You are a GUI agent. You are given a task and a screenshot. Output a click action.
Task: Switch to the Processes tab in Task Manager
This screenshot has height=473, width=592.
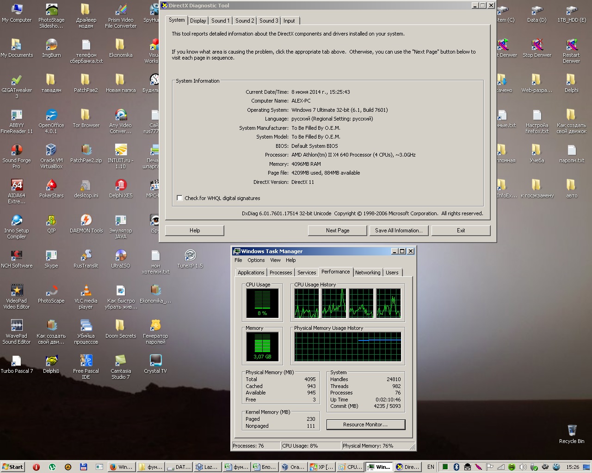(x=281, y=273)
